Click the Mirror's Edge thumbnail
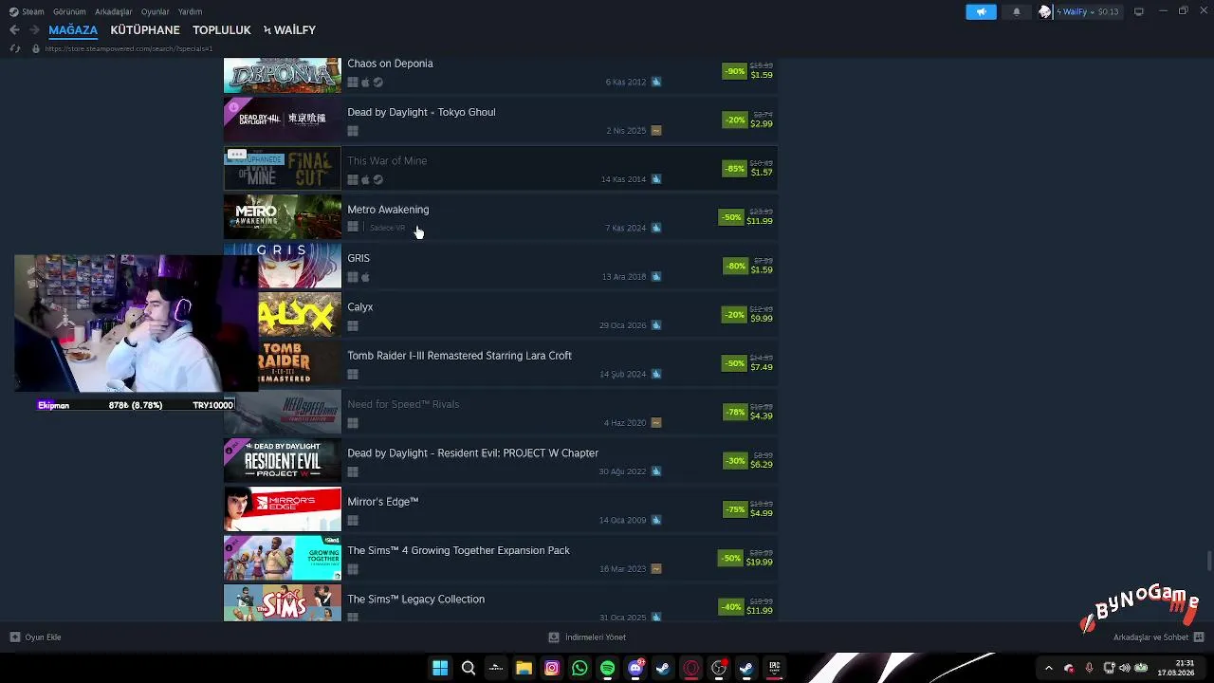 (282, 509)
